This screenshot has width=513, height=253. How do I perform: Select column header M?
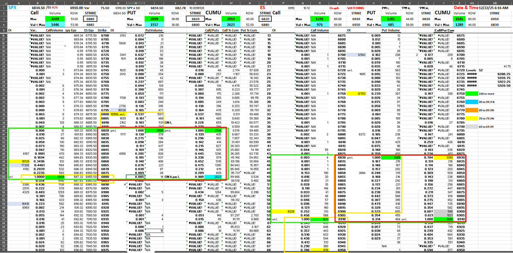(231, 3)
